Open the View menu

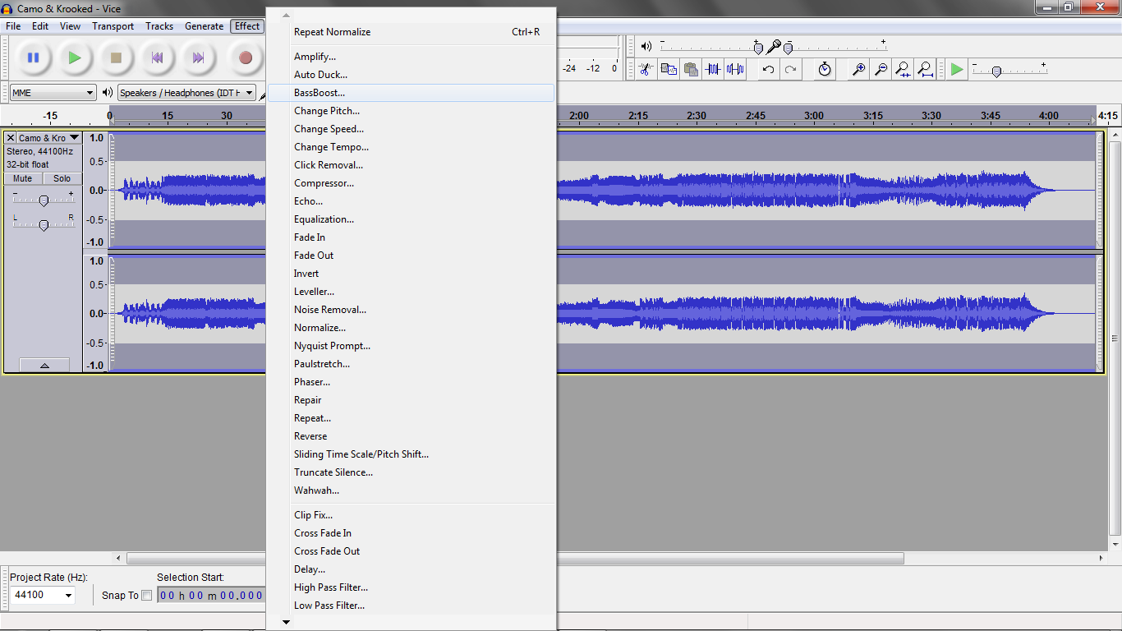[x=71, y=26]
